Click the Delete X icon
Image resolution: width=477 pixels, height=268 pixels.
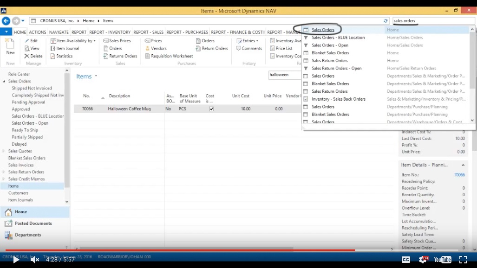(x=27, y=56)
